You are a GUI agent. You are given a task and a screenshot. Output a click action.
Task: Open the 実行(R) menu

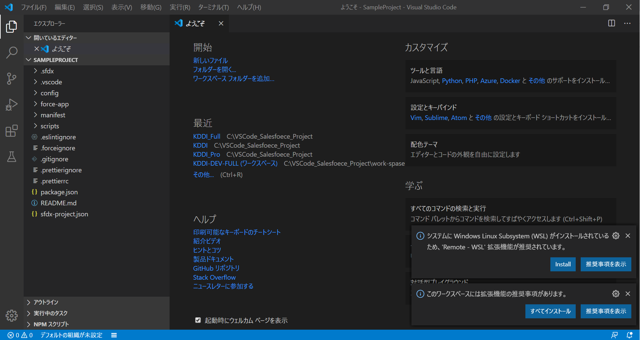pos(180,7)
